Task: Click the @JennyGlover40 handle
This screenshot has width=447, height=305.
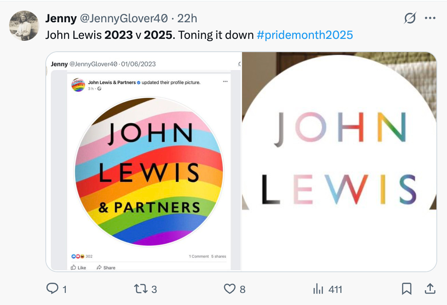Action: click(x=124, y=18)
